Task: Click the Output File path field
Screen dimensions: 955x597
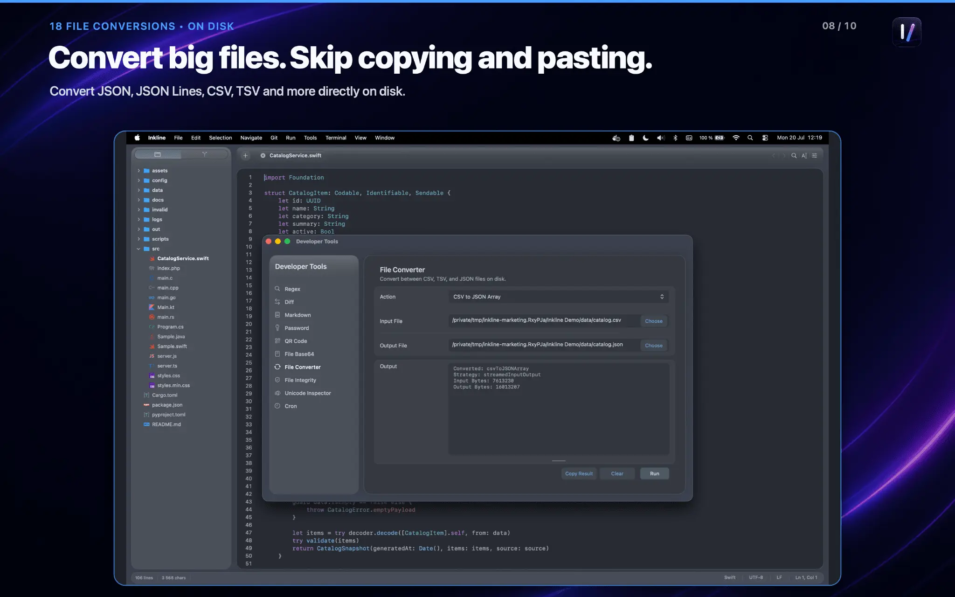Action: [544, 345]
